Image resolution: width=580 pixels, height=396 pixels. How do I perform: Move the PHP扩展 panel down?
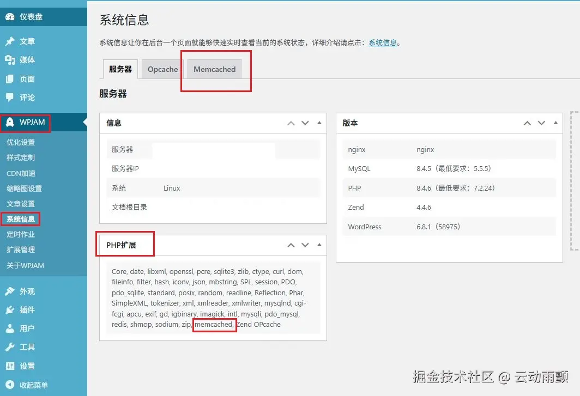[305, 245]
